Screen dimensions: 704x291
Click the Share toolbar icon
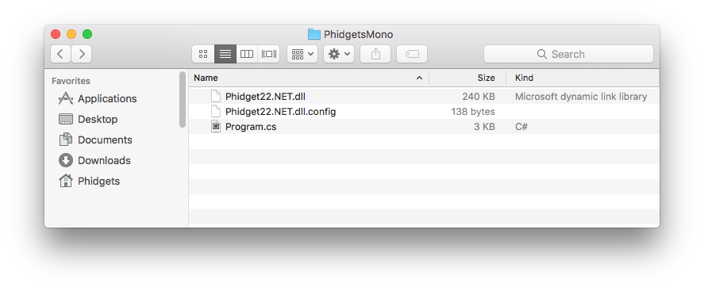click(x=375, y=54)
